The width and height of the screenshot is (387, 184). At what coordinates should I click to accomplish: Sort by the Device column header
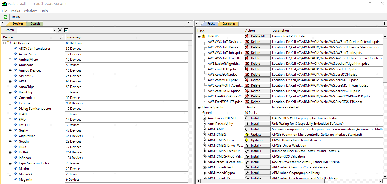pos(33,37)
